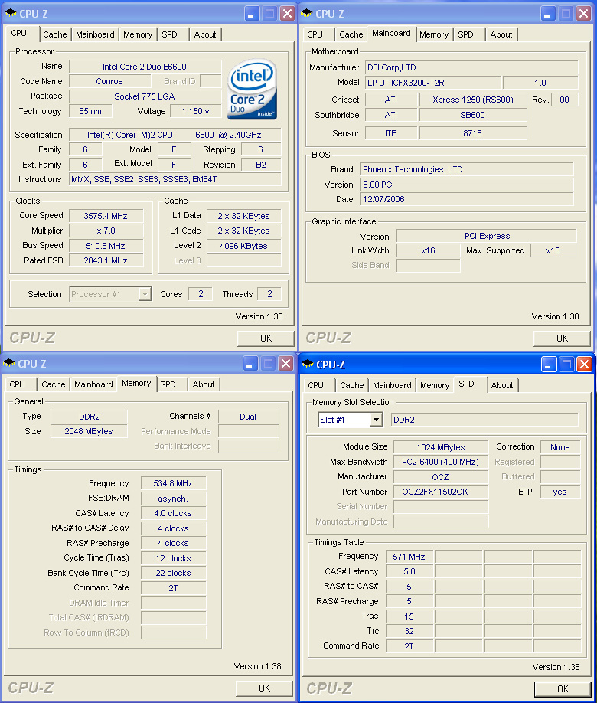Click the DFI Corp,LTD manufacturer field
This screenshot has height=703, width=597.
[x=471, y=67]
